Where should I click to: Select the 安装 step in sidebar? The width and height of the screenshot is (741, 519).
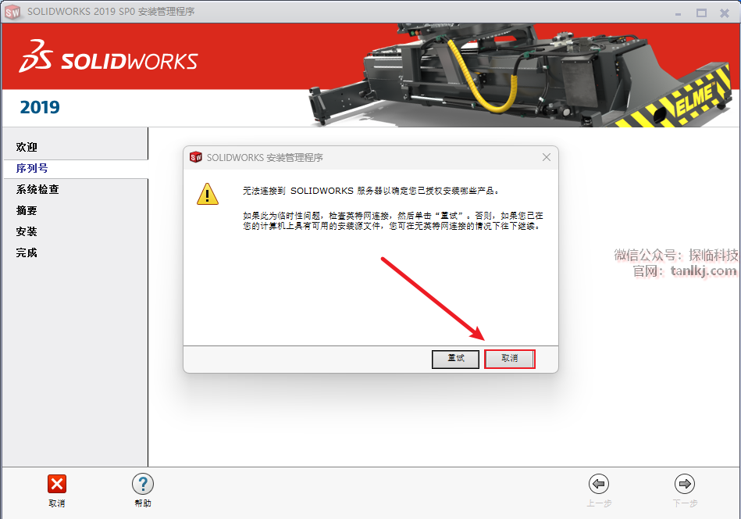[x=27, y=231]
